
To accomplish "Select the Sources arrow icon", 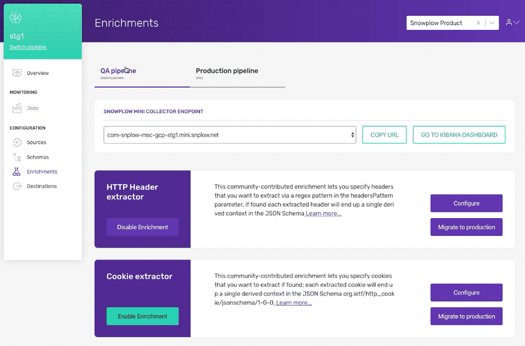I will click(x=17, y=143).
